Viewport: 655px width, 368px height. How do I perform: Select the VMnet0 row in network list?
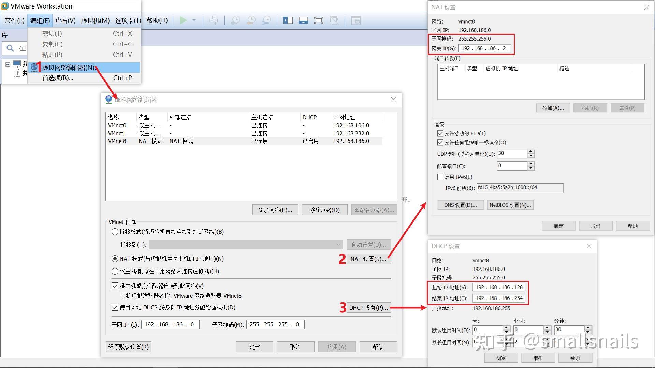[x=244, y=125]
